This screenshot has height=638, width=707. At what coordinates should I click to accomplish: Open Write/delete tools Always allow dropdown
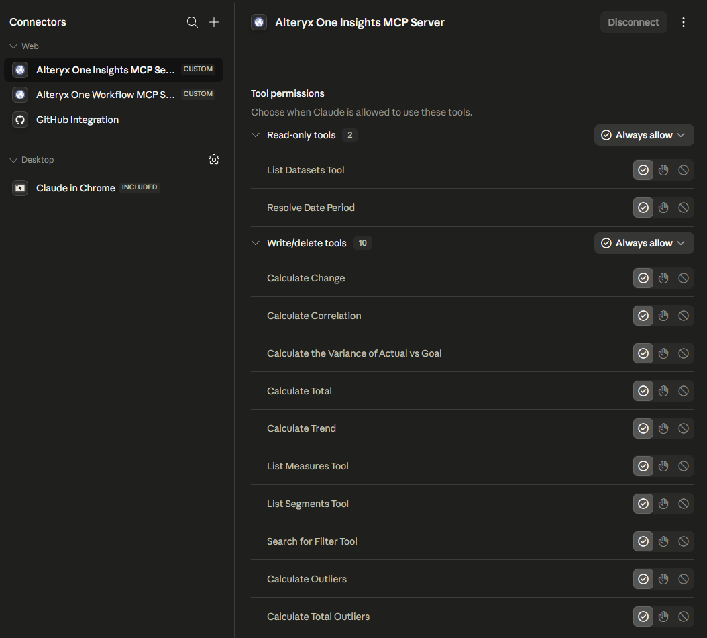tap(644, 243)
